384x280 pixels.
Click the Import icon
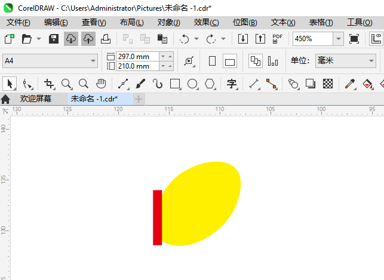point(243,39)
